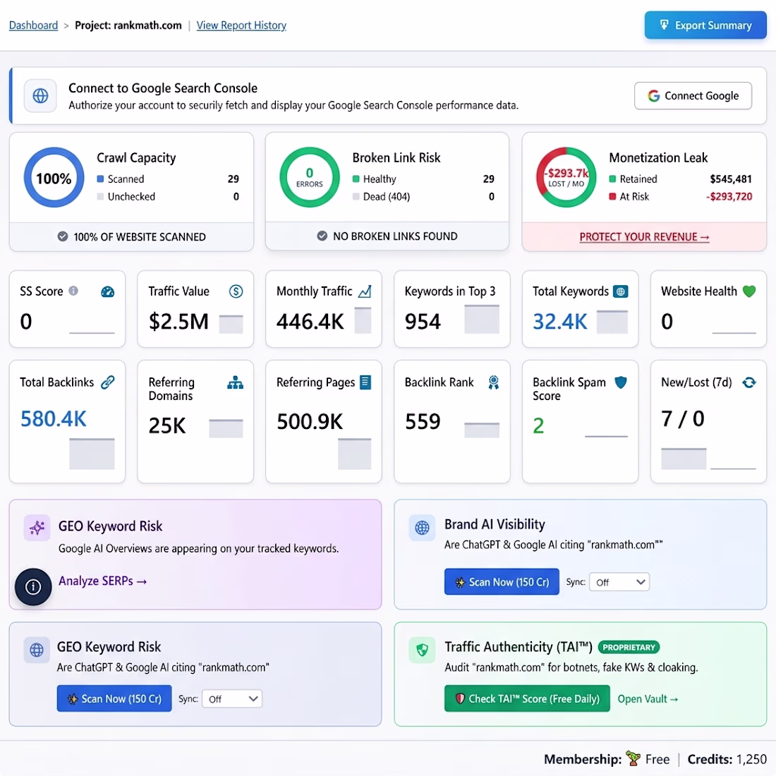Click the Crawl Capacity 100% progress ring
The width and height of the screenshot is (776, 776).
click(x=54, y=177)
